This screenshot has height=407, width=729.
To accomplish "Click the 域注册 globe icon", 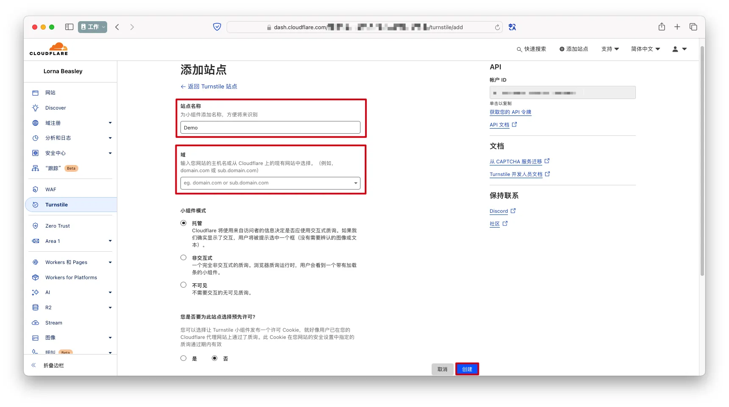I will coord(36,123).
